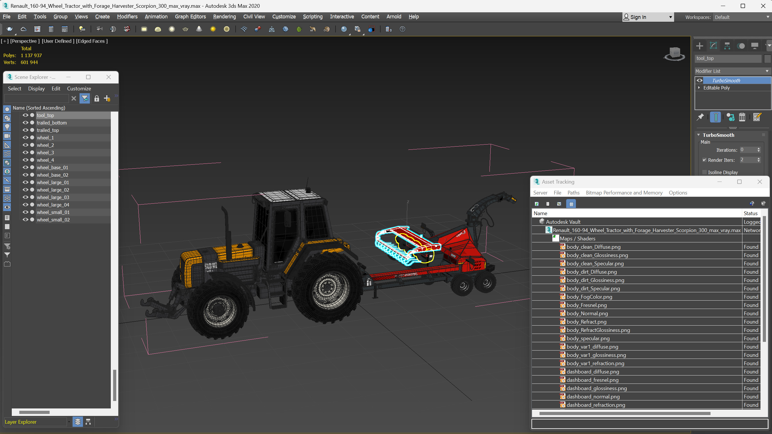Image resolution: width=772 pixels, height=434 pixels.
Task: Switch Asset Tracking to table view icon
Action: [x=571, y=204]
